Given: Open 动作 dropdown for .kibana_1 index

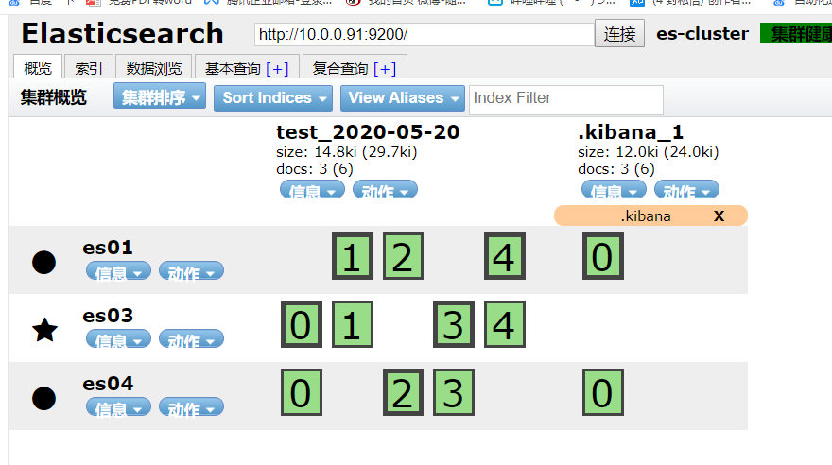Looking at the screenshot, I should pyautogui.click(x=686, y=190).
